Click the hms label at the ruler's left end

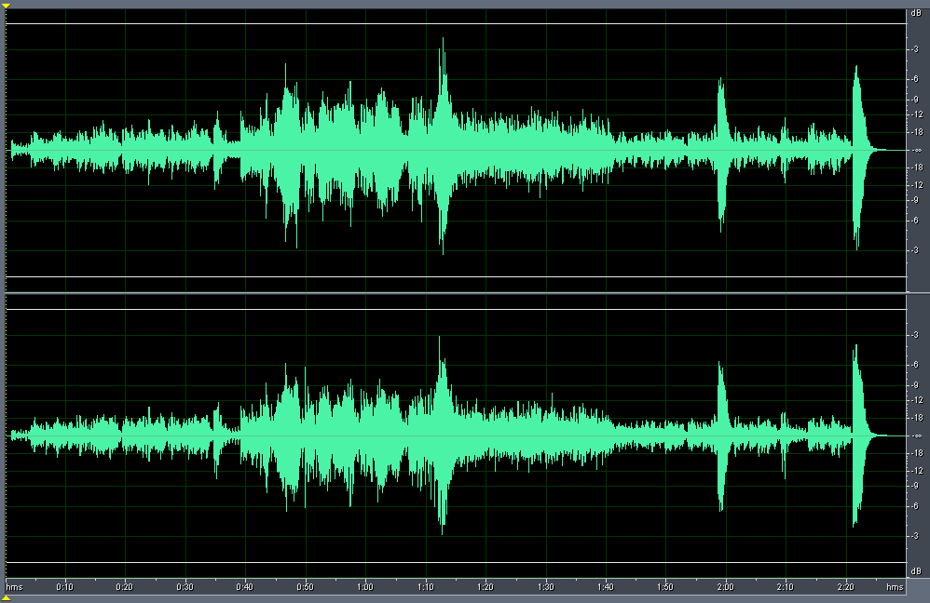[14, 587]
